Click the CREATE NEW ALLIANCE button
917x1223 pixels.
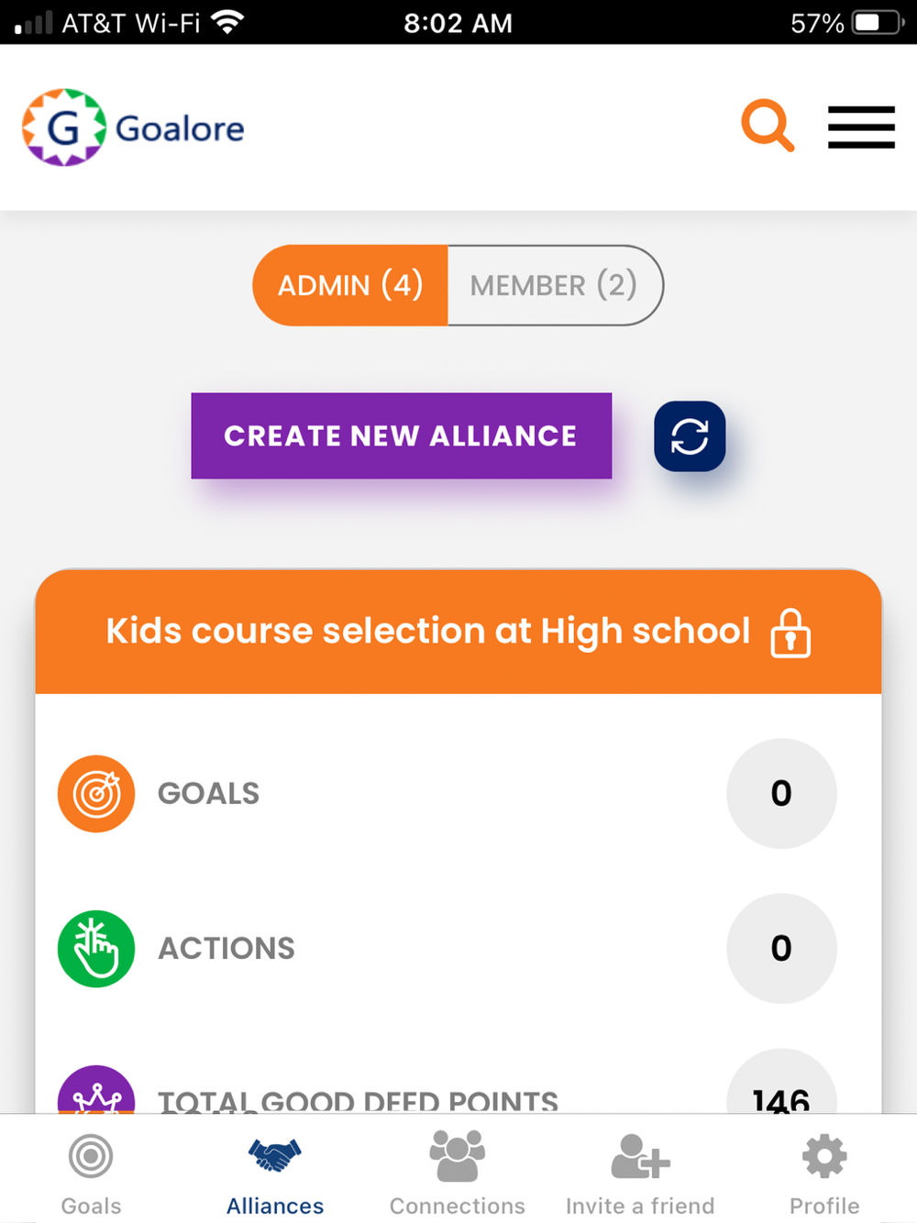tap(402, 435)
